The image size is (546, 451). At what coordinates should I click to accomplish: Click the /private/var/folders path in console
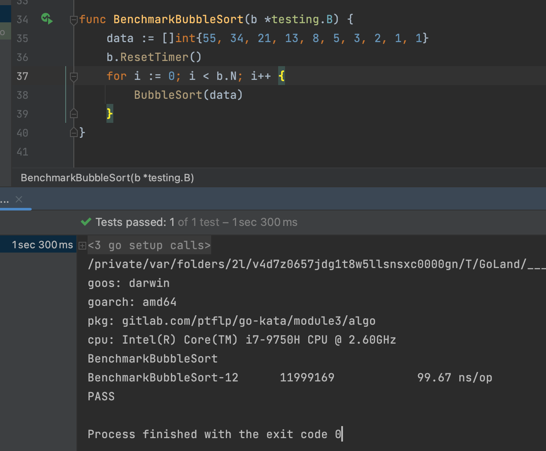point(306,264)
